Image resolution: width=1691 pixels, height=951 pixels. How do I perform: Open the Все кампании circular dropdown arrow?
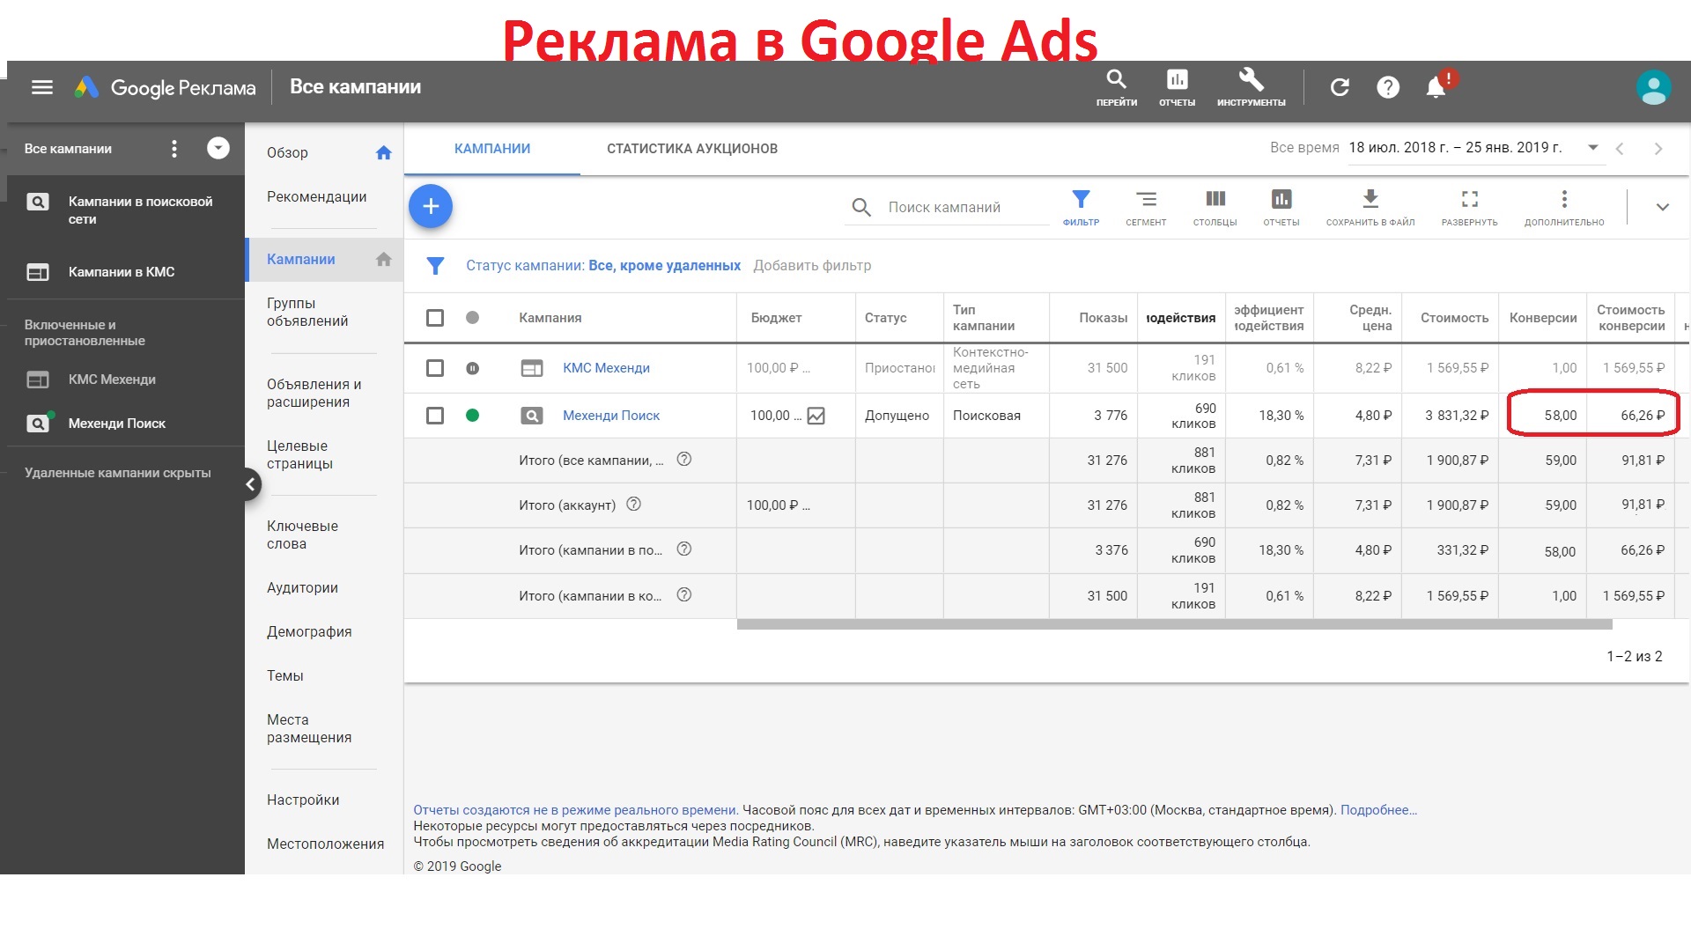point(218,148)
